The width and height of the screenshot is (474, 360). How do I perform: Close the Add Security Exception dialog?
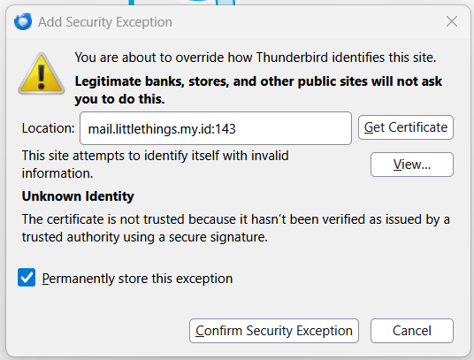coord(452,21)
